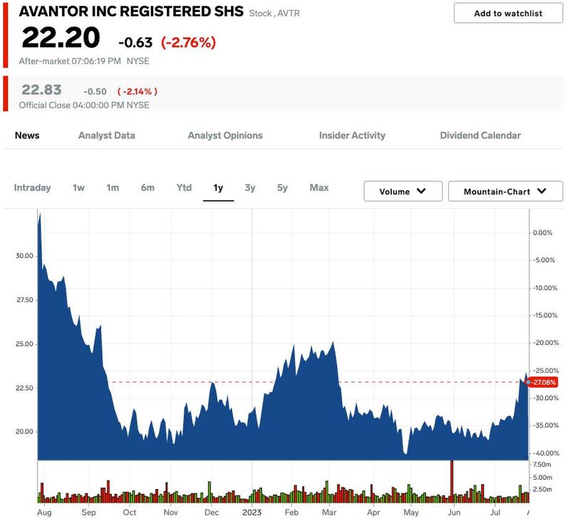The height and width of the screenshot is (519, 570).
Task: Click the -0.63 price change value
Action: [x=135, y=43]
